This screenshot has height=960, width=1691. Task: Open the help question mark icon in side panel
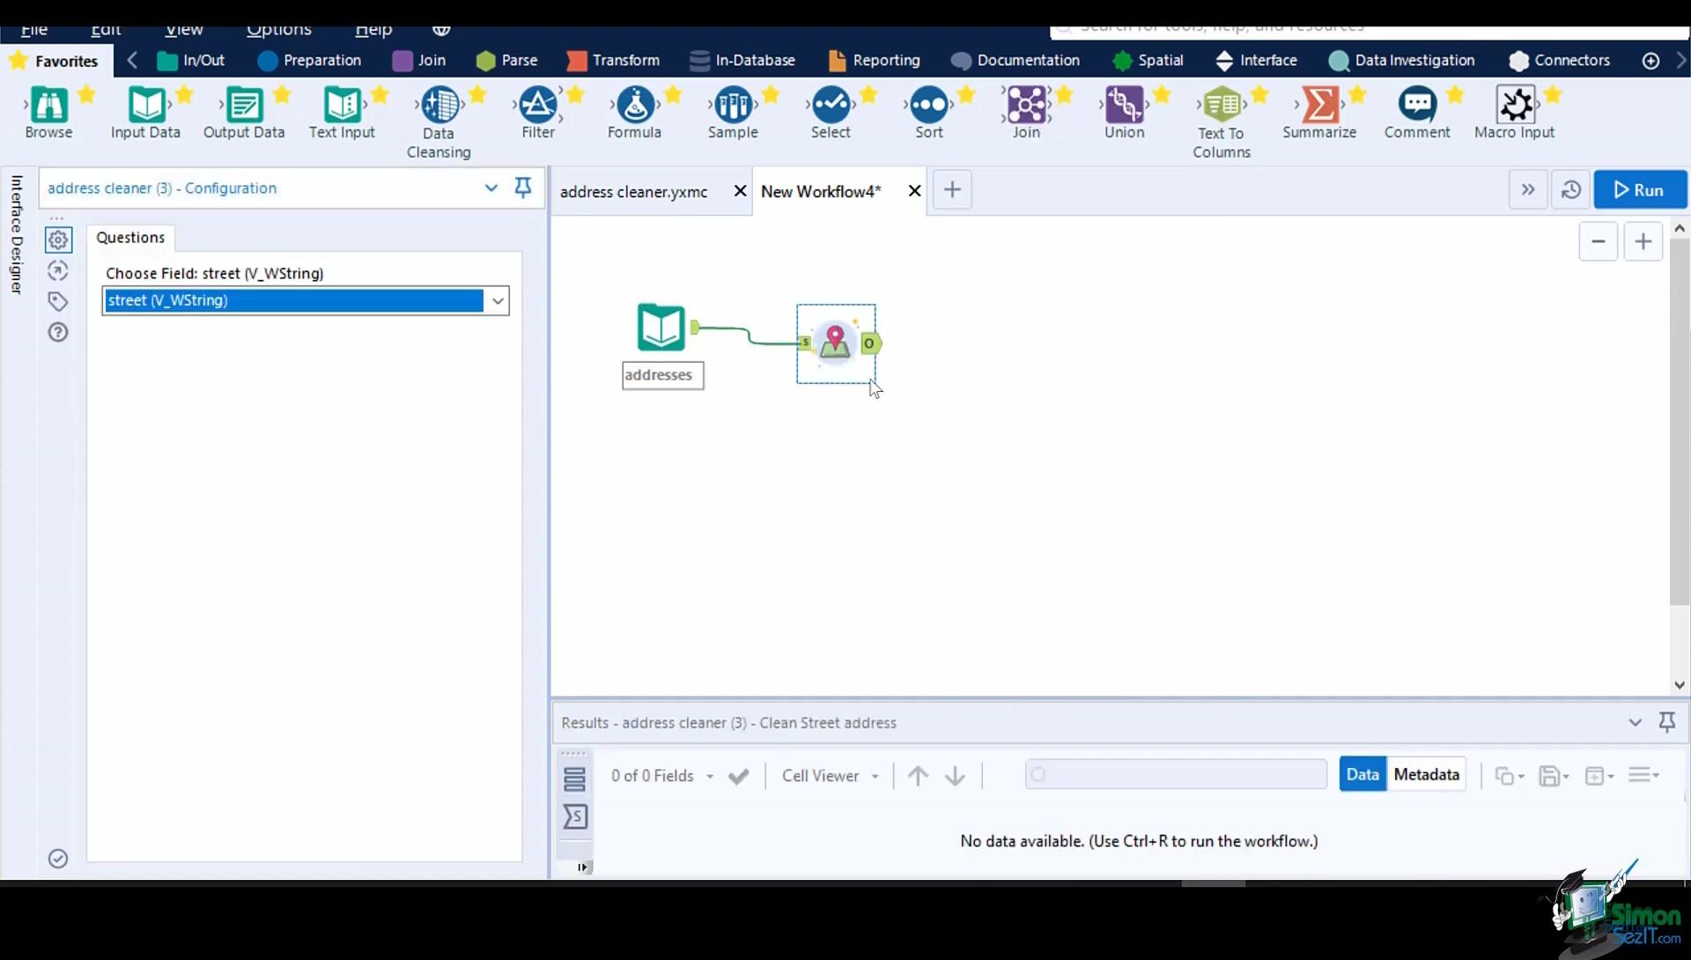(58, 332)
